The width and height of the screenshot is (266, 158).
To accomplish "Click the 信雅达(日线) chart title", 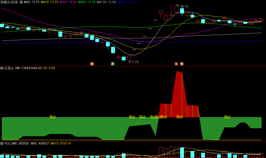I will coord(9,2).
